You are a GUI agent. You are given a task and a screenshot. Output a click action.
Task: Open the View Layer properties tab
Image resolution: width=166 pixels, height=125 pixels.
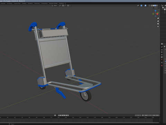[x=162, y=55]
